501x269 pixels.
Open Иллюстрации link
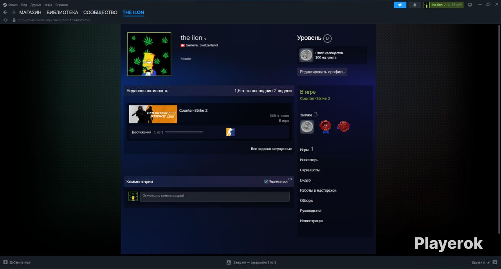[x=312, y=221]
